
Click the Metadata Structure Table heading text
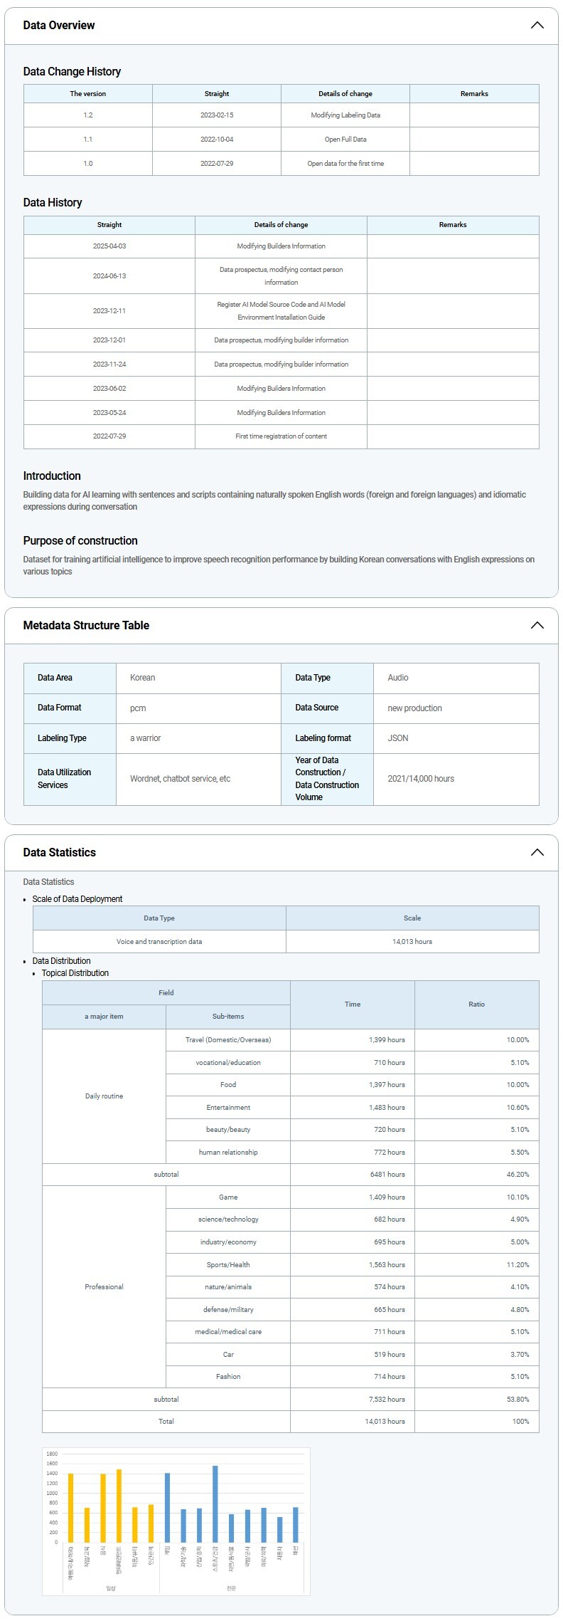tap(86, 626)
